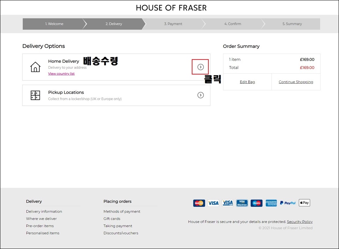
Task: Click the 'Delivery to your address' description
Action: pyautogui.click(x=67, y=67)
